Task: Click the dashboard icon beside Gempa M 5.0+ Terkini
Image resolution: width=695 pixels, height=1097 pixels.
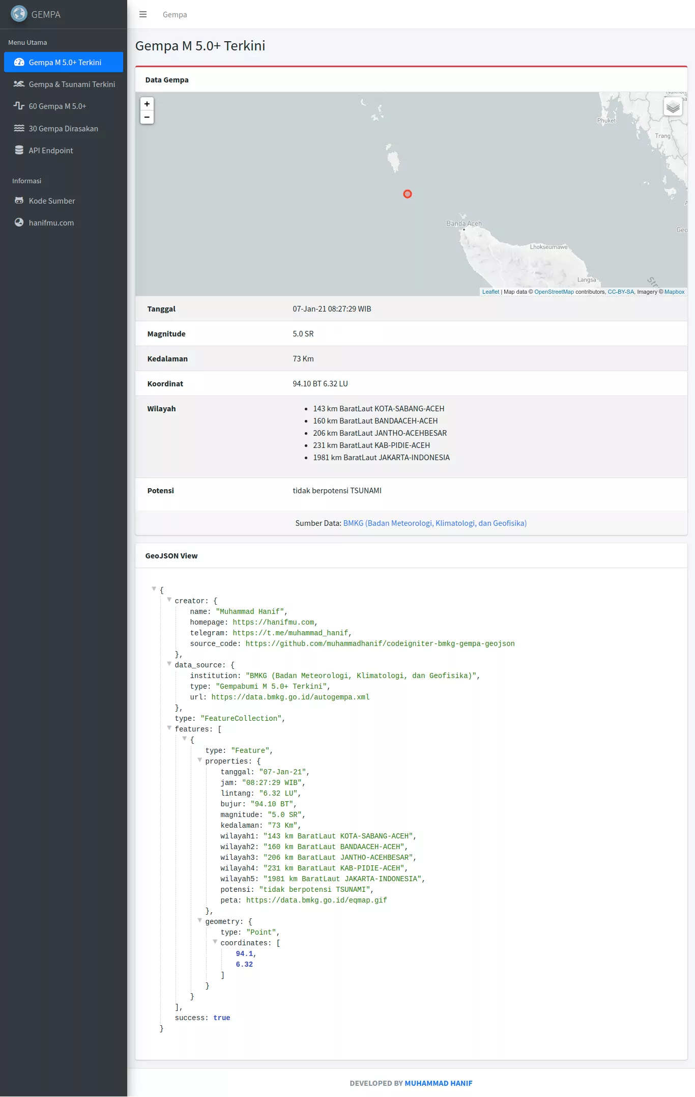Action: point(19,62)
